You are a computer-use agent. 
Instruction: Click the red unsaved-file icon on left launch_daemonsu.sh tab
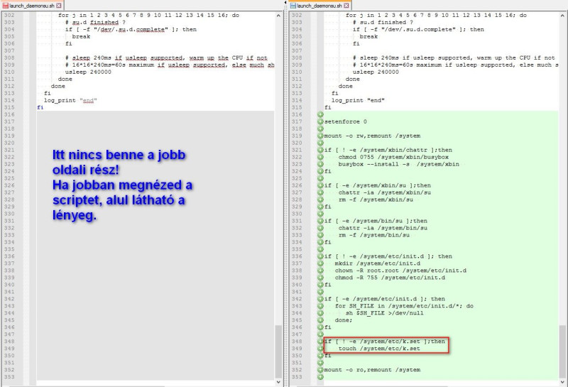6,6
